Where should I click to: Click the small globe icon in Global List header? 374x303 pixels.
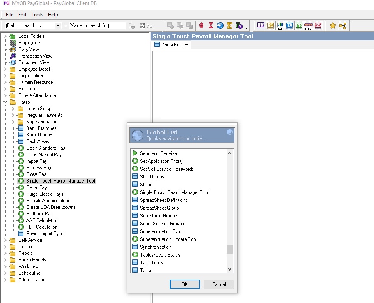(x=229, y=132)
